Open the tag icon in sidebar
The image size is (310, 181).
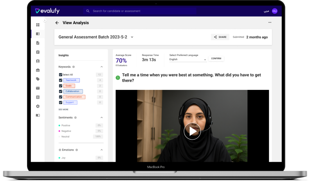point(38,79)
